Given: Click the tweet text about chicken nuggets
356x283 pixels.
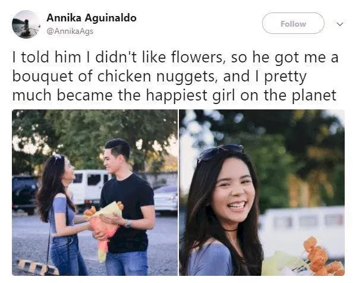Looking at the screenshot, I should [175, 76].
